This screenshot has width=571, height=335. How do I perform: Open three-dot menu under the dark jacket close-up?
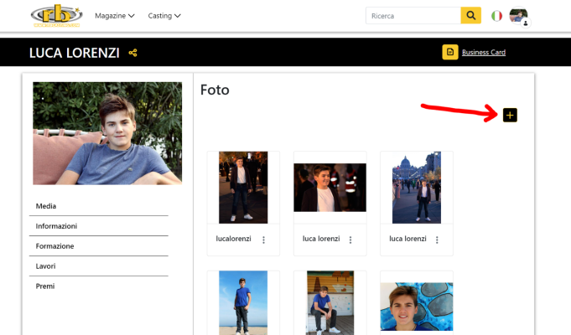[x=350, y=240]
